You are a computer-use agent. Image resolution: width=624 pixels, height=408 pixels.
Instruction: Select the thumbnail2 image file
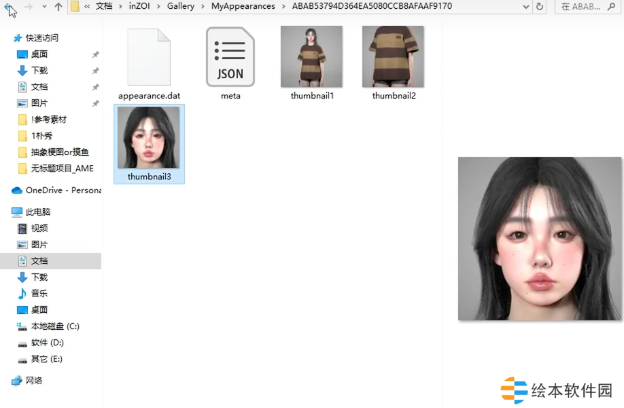[x=393, y=63]
